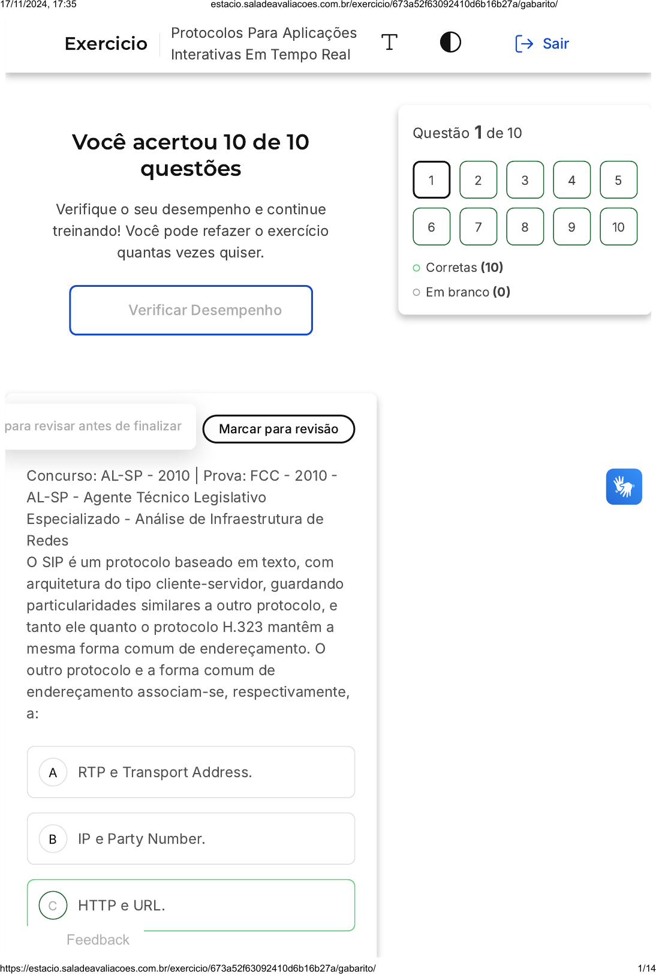Click the Marcar para revisão button
The image size is (656, 974).
[279, 429]
